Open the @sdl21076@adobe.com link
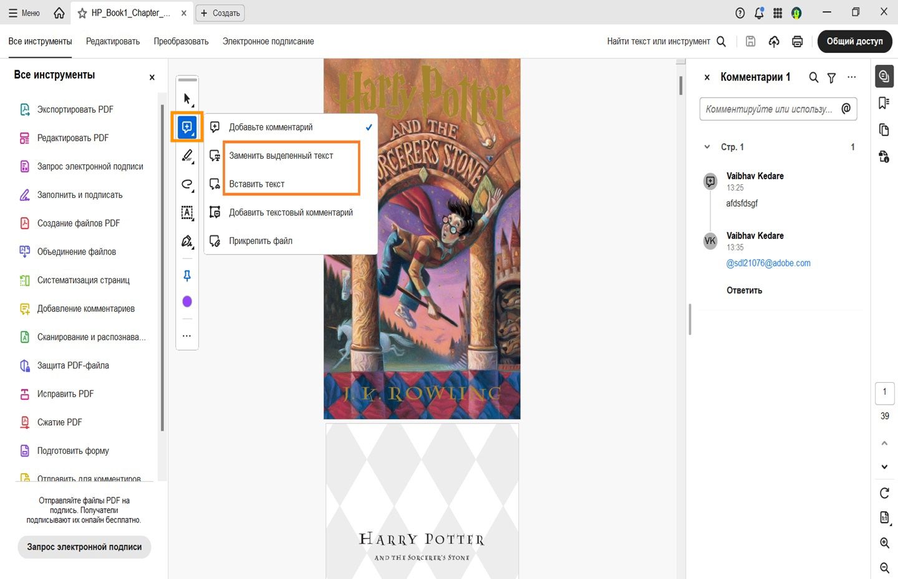This screenshot has width=898, height=579. coord(768,263)
